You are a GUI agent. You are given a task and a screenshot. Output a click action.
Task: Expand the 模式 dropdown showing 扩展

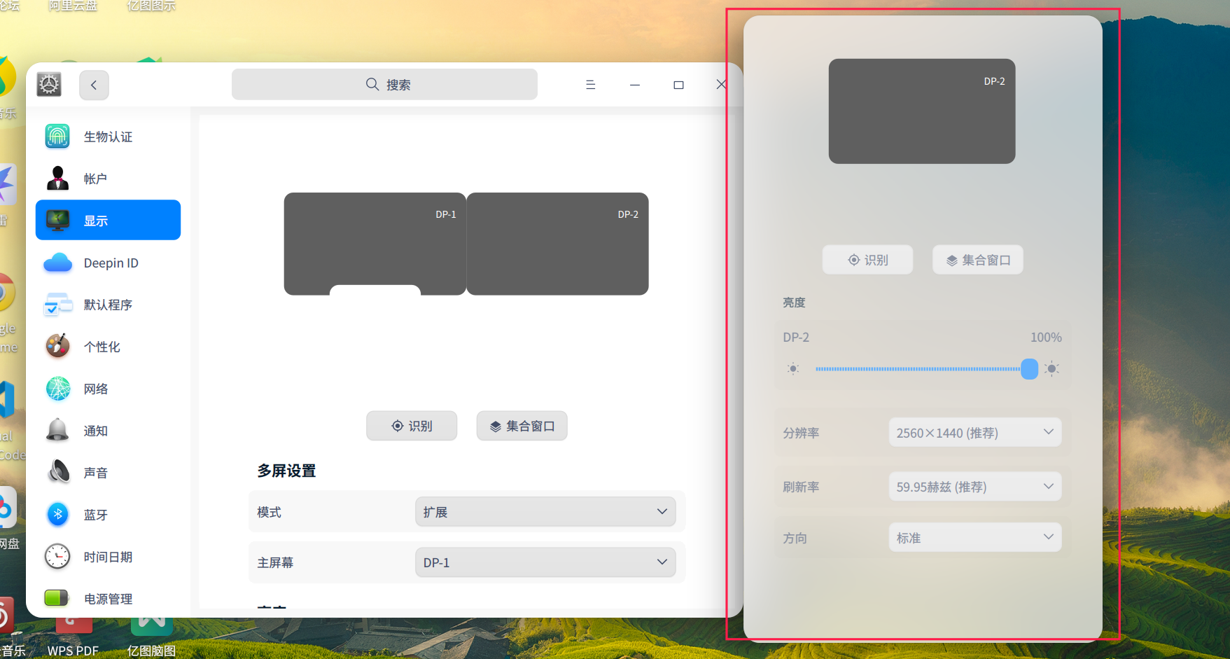pyautogui.click(x=545, y=512)
